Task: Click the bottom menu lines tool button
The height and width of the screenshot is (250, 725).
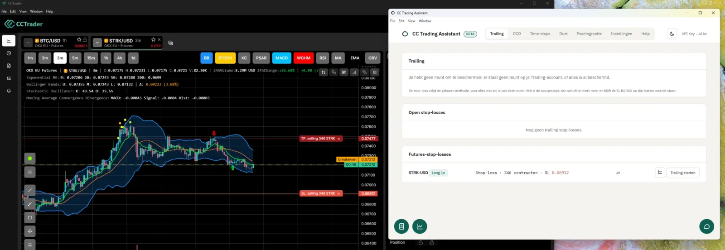Action: (x=30, y=245)
